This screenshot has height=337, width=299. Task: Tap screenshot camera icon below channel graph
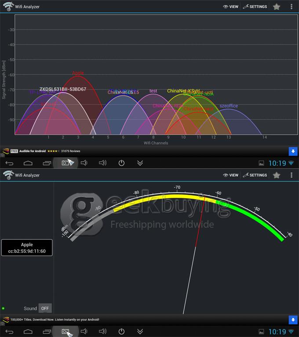tap(66, 163)
